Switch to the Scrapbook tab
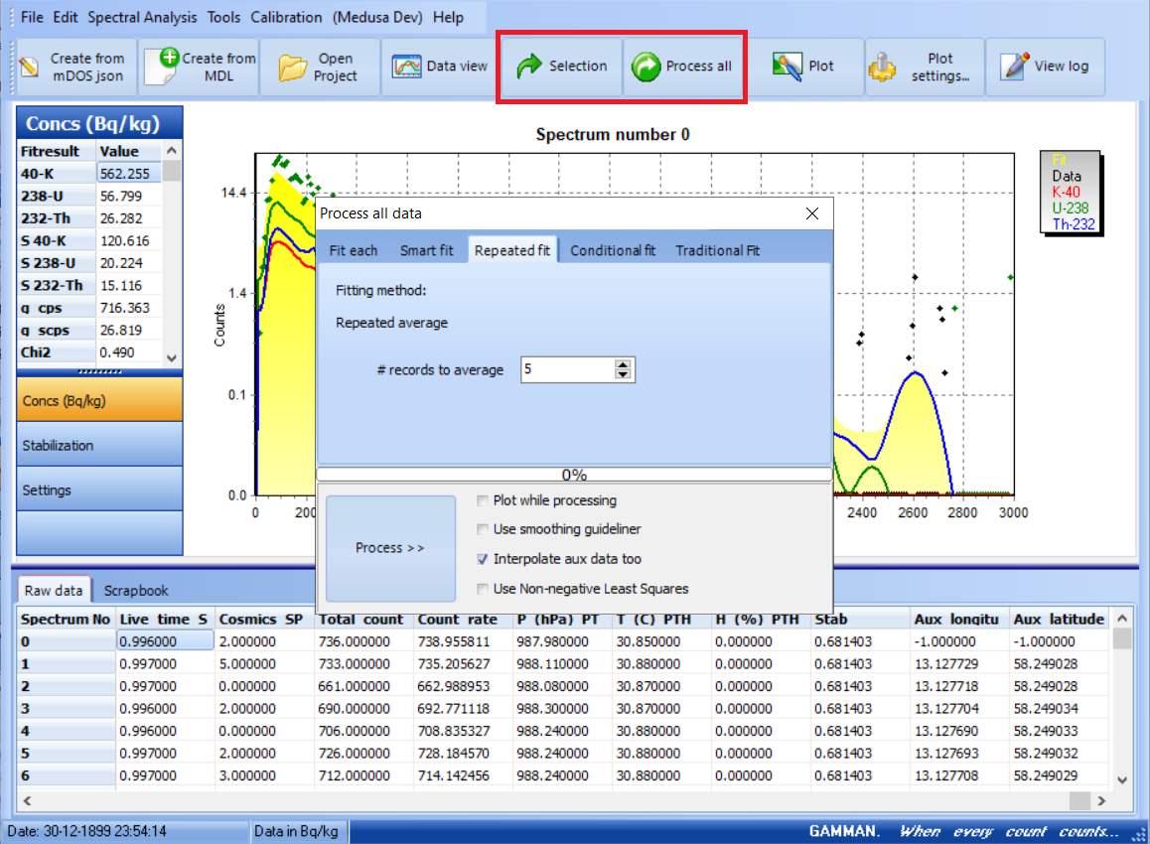The image size is (1150, 844). 136,590
